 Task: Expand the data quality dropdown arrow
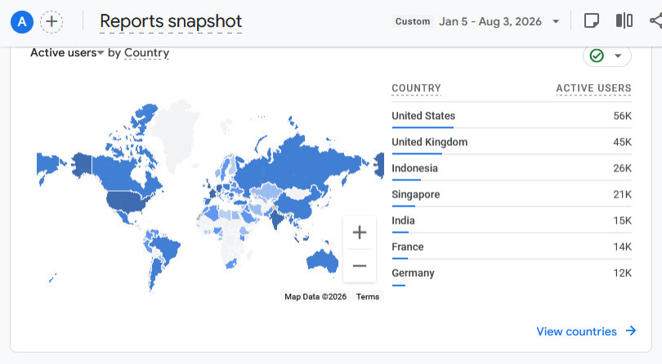coord(618,55)
